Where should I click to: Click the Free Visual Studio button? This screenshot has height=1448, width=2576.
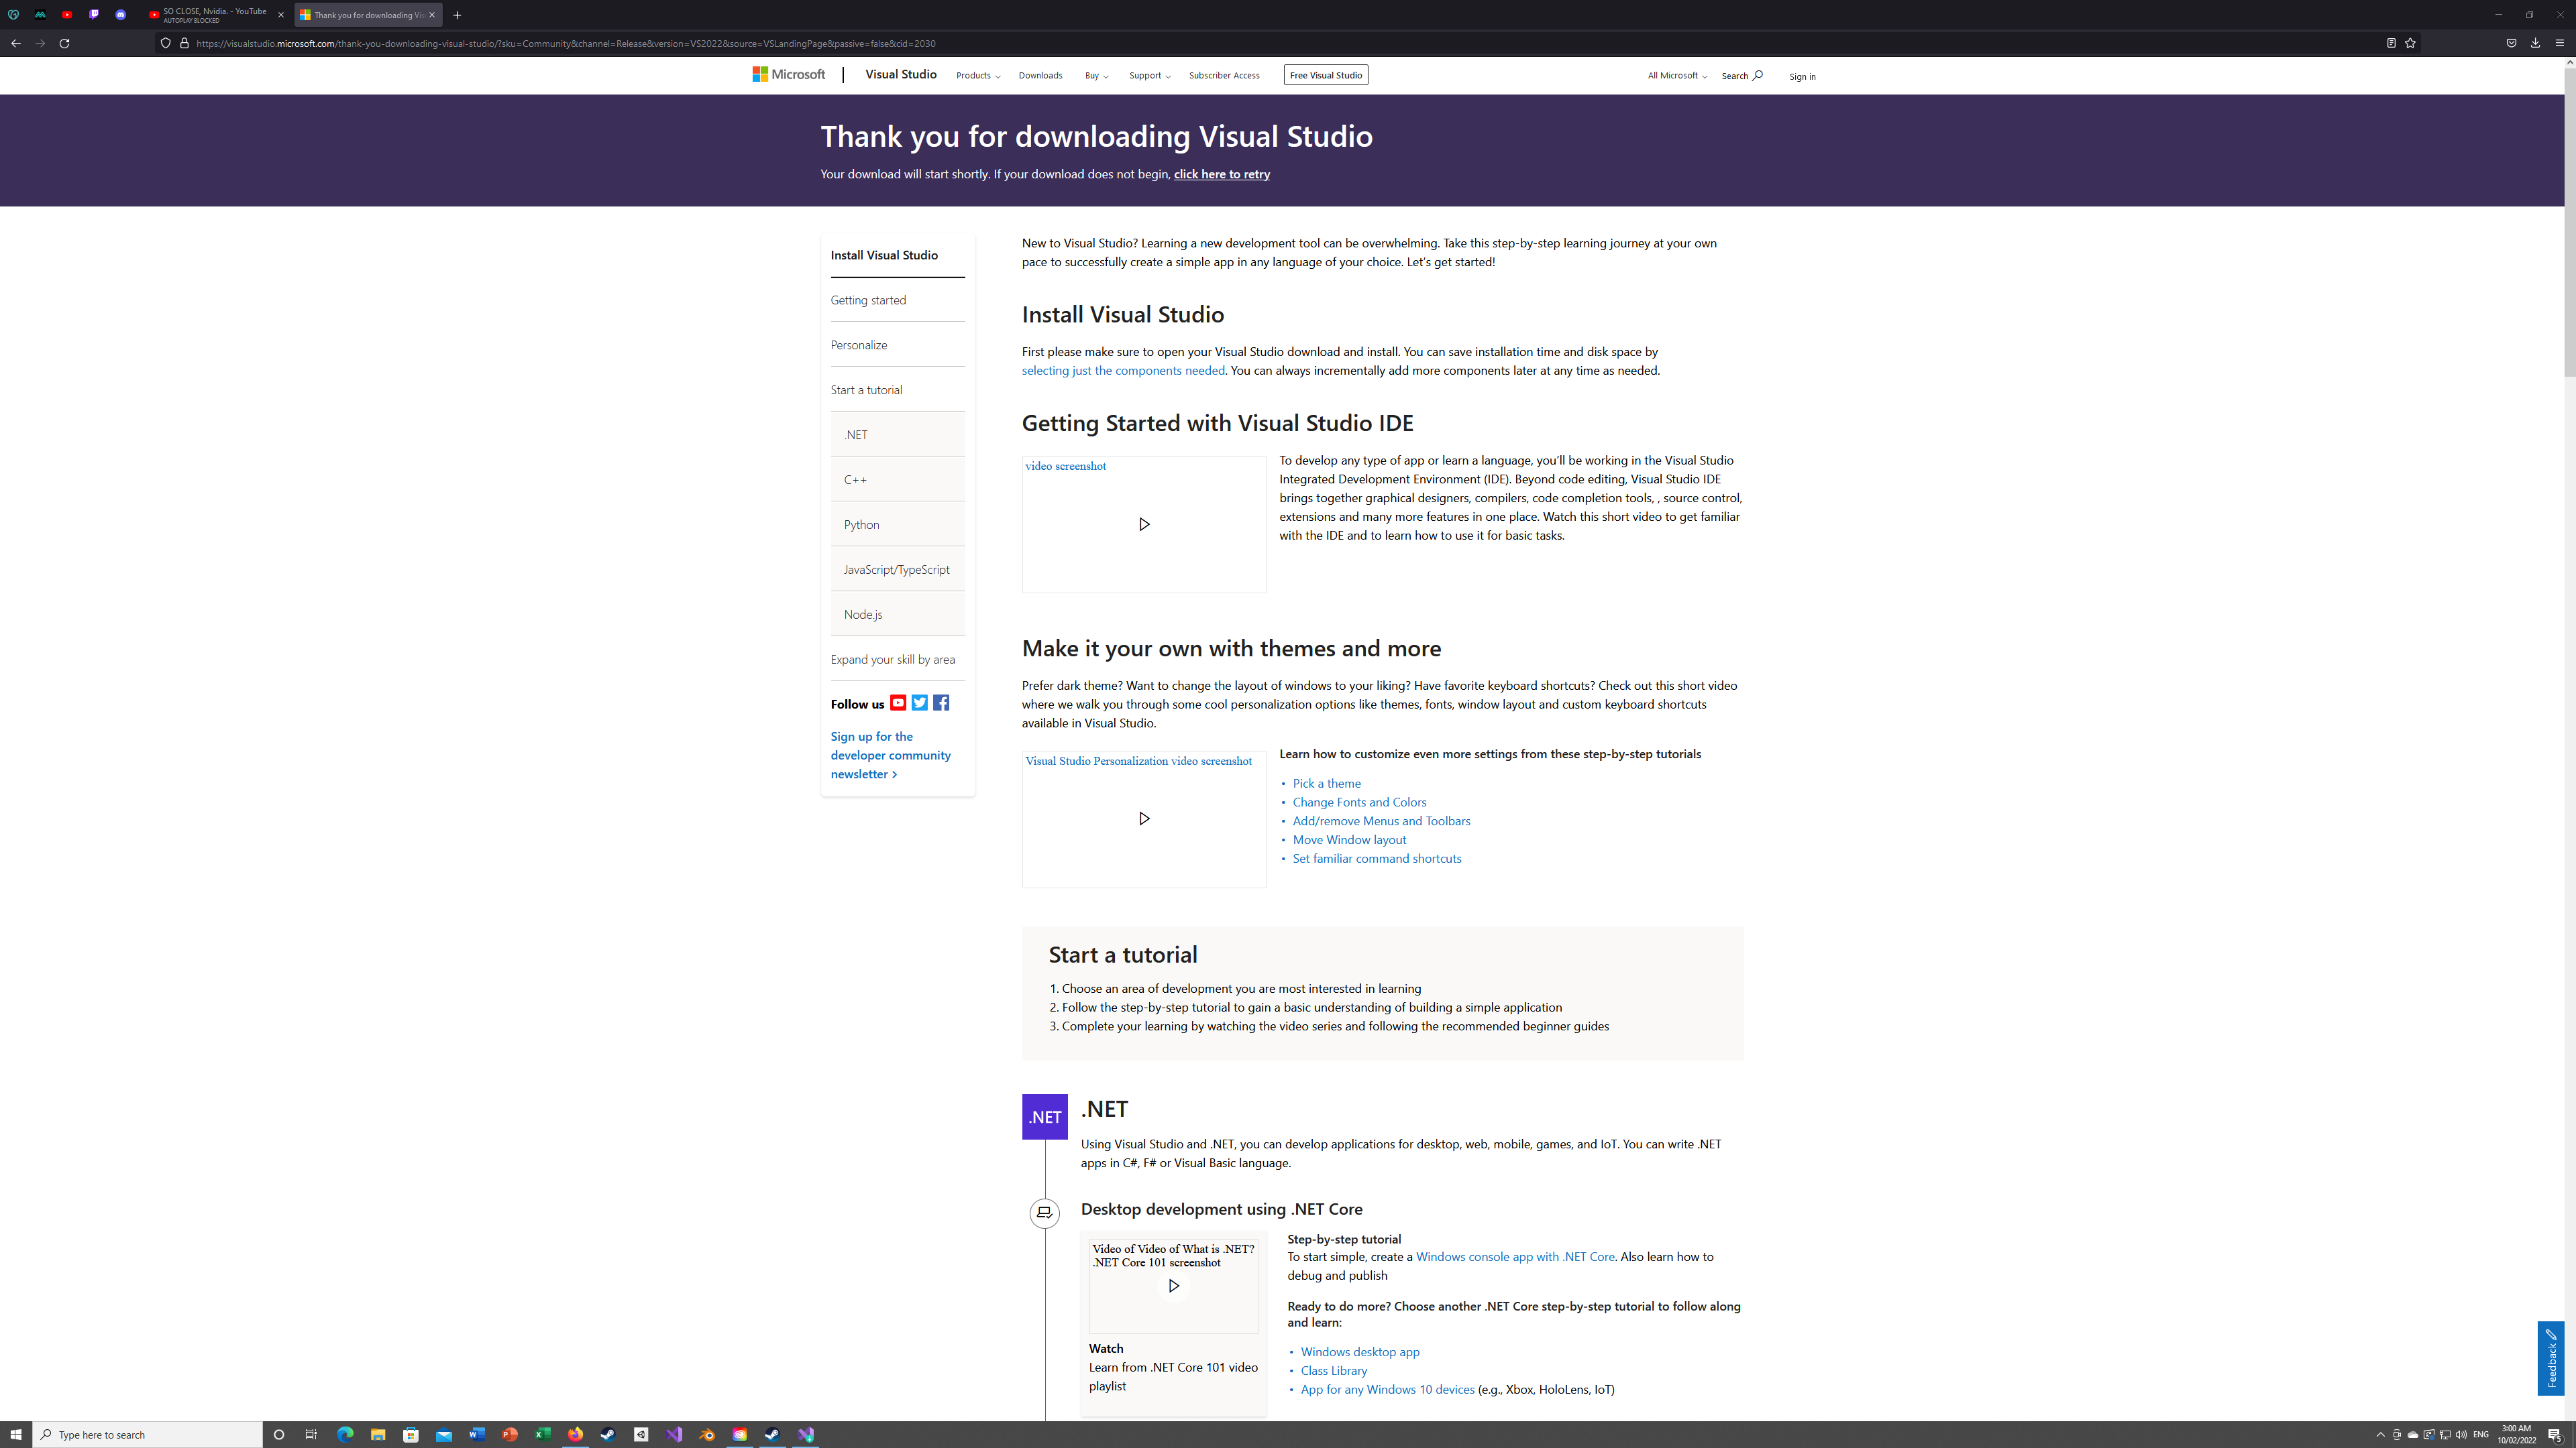(1325, 75)
